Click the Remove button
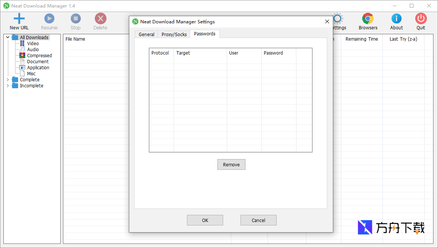438x248 pixels. [231, 164]
